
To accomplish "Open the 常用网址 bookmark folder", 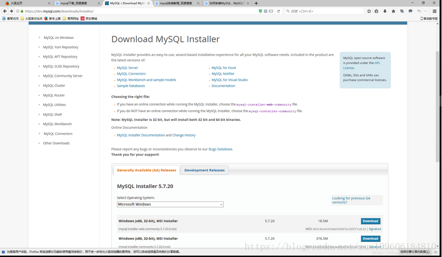I will [x=71, y=18].
